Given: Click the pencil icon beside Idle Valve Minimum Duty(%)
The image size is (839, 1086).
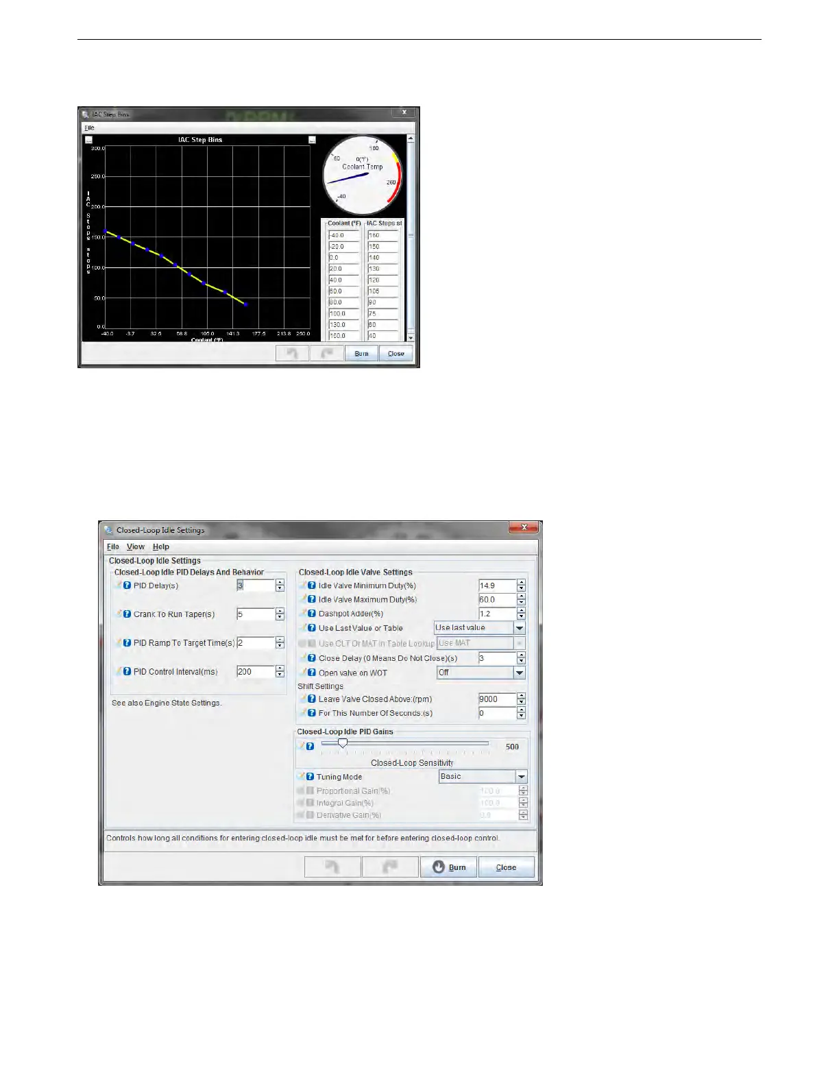Looking at the screenshot, I should pyautogui.click(x=303, y=585).
